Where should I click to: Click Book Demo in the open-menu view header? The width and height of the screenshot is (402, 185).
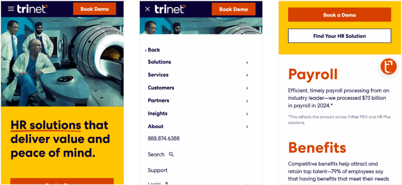234,9
